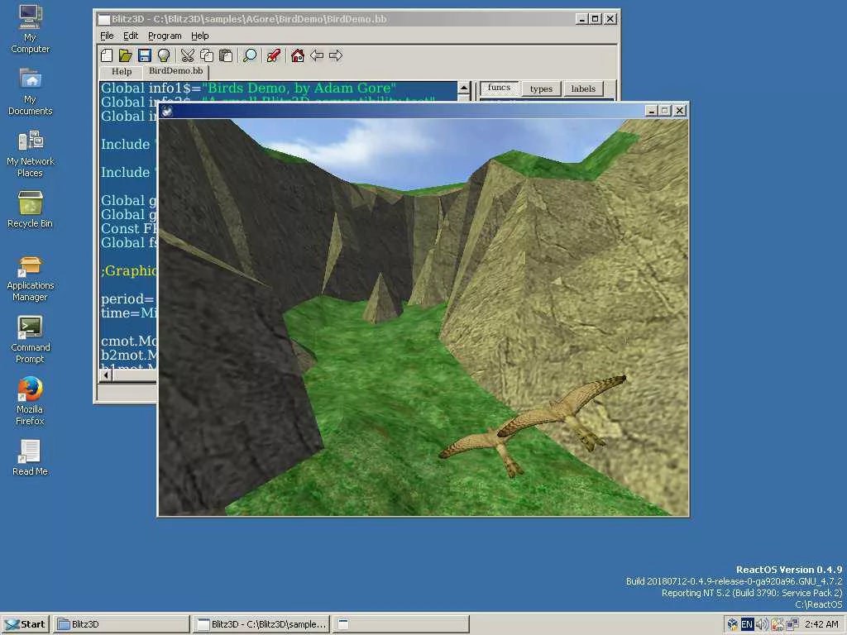Select My Network Places desktop icon

(31, 154)
